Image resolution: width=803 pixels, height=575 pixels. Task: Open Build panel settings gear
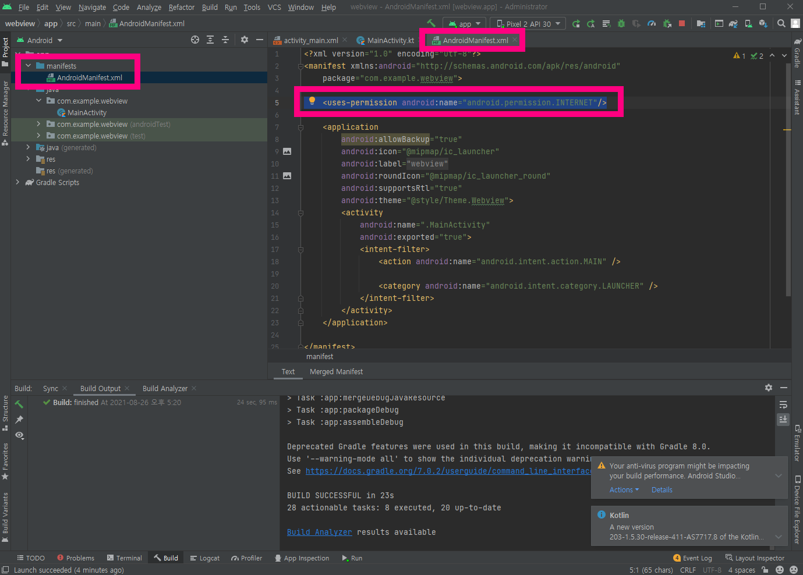tap(769, 388)
